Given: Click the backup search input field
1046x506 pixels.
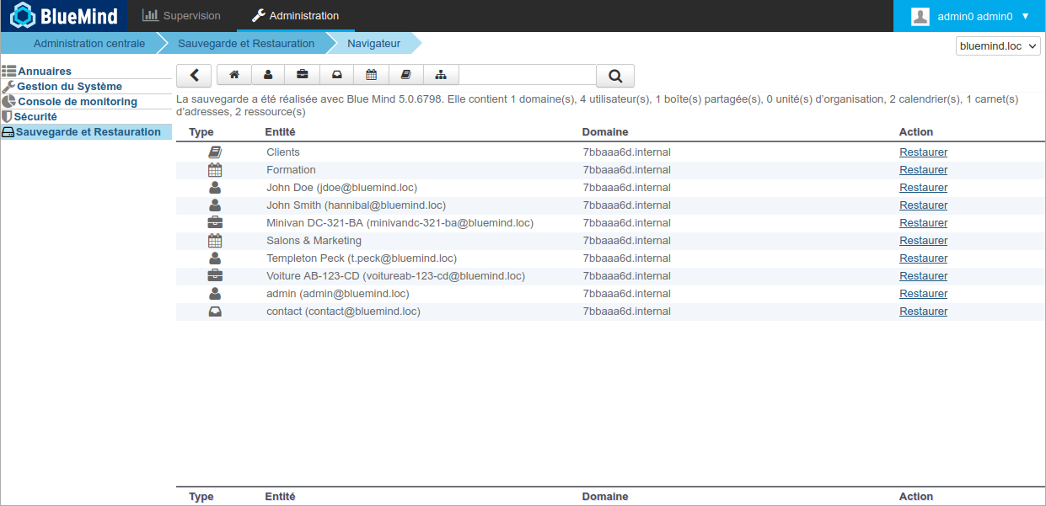Looking at the screenshot, I should pyautogui.click(x=527, y=75).
